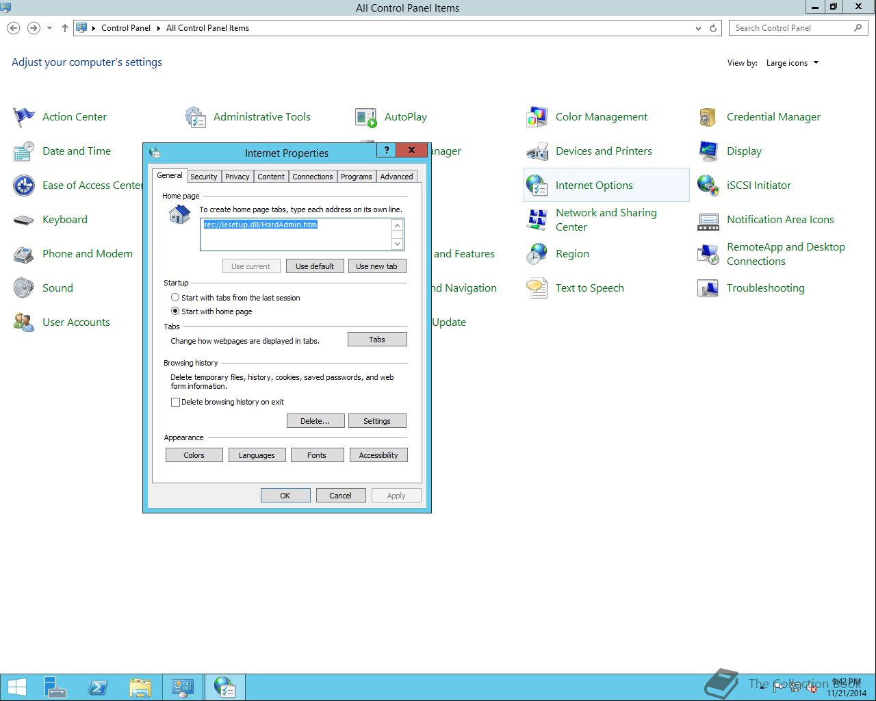Open User Accounts icon
The image size is (876, 701).
24,322
